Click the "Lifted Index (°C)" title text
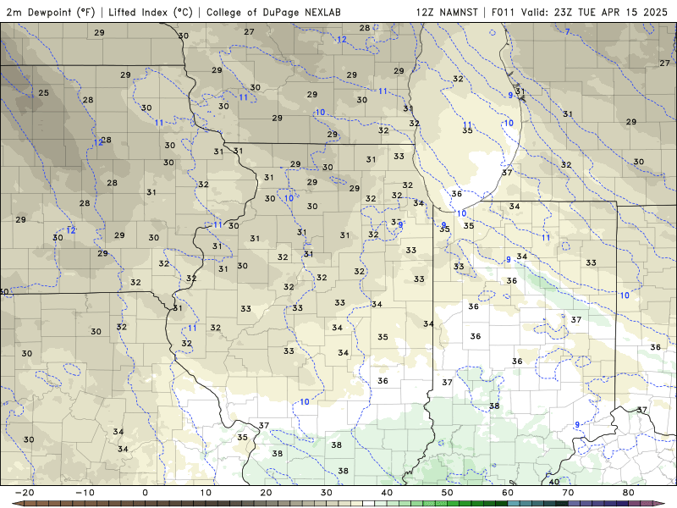Image resolution: width=677 pixels, height=508 pixels. coord(151,12)
